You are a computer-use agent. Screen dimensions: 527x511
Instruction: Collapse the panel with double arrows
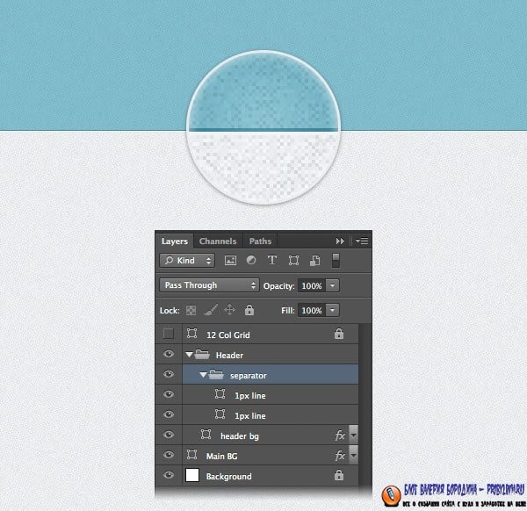[x=340, y=241]
